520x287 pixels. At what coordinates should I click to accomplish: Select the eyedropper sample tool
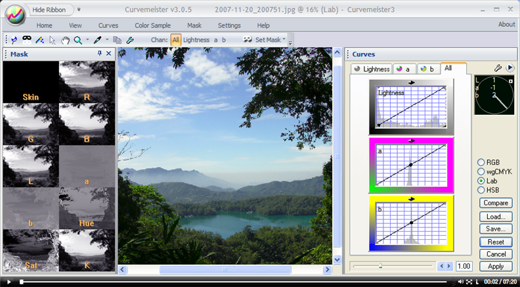97,40
